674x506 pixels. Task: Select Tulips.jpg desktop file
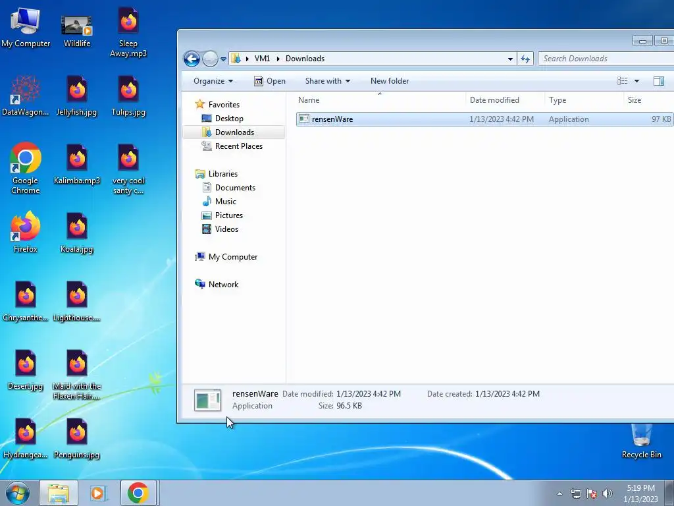pos(128,96)
